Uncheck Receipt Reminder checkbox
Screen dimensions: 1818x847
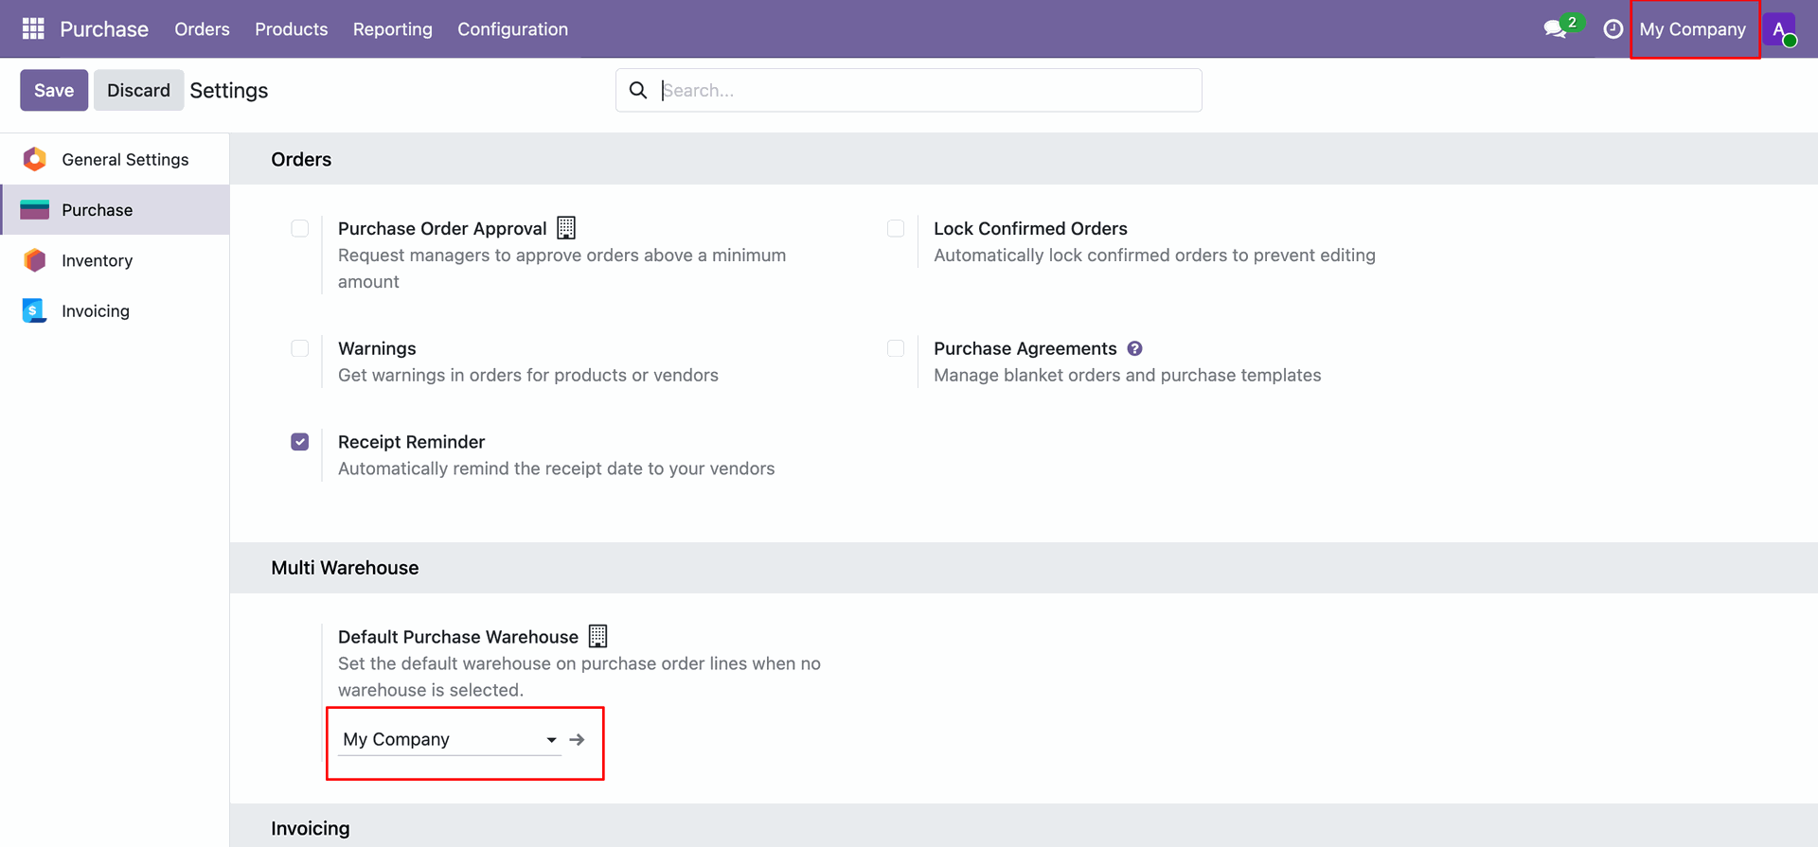tap(300, 442)
